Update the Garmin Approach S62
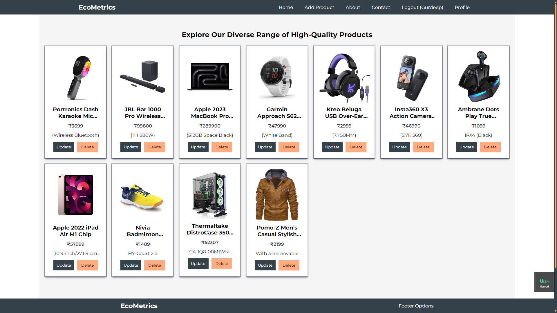This screenshot has height=313, width=557. click(x=265, y=147)
